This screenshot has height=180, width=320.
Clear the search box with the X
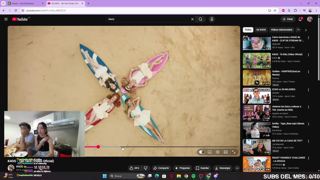tap(192, 19)
